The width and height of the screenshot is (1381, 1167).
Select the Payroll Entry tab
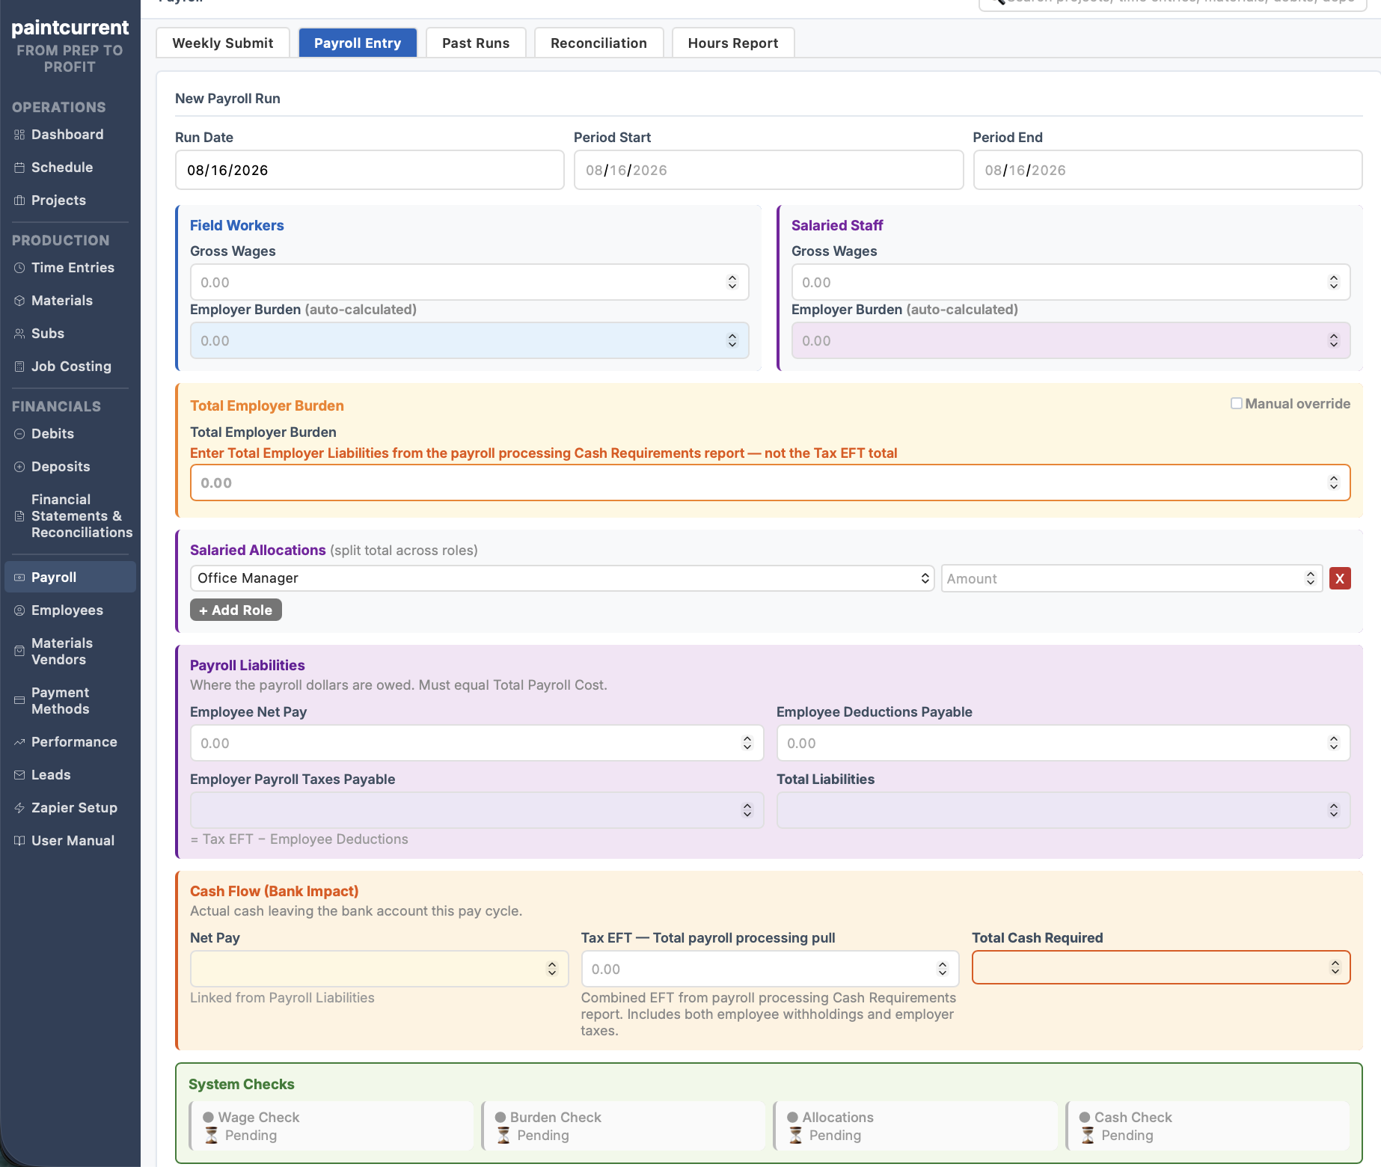pyautogui.click(x=358, y=43)
